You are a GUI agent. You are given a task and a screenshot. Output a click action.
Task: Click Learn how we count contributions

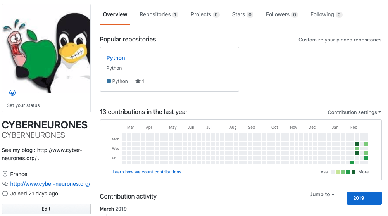point(147,172)
